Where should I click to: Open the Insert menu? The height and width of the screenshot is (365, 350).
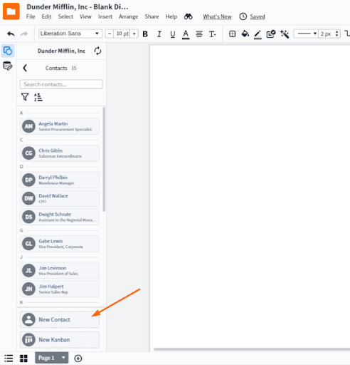(105, 16)
